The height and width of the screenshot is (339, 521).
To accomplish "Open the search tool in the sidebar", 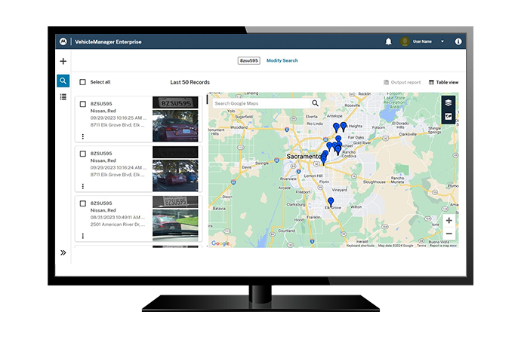I will 63,81.
